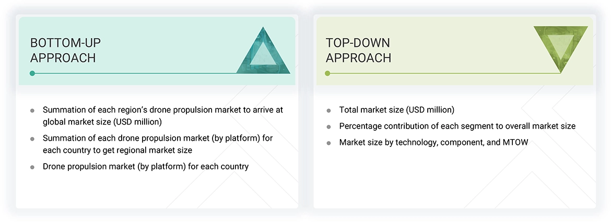Click bullet beside "Drone propulsion market (by platform)"
Image resolution: width=611 pixels, height=222 pixels.
pyautogui.click(x=32, y=167)
